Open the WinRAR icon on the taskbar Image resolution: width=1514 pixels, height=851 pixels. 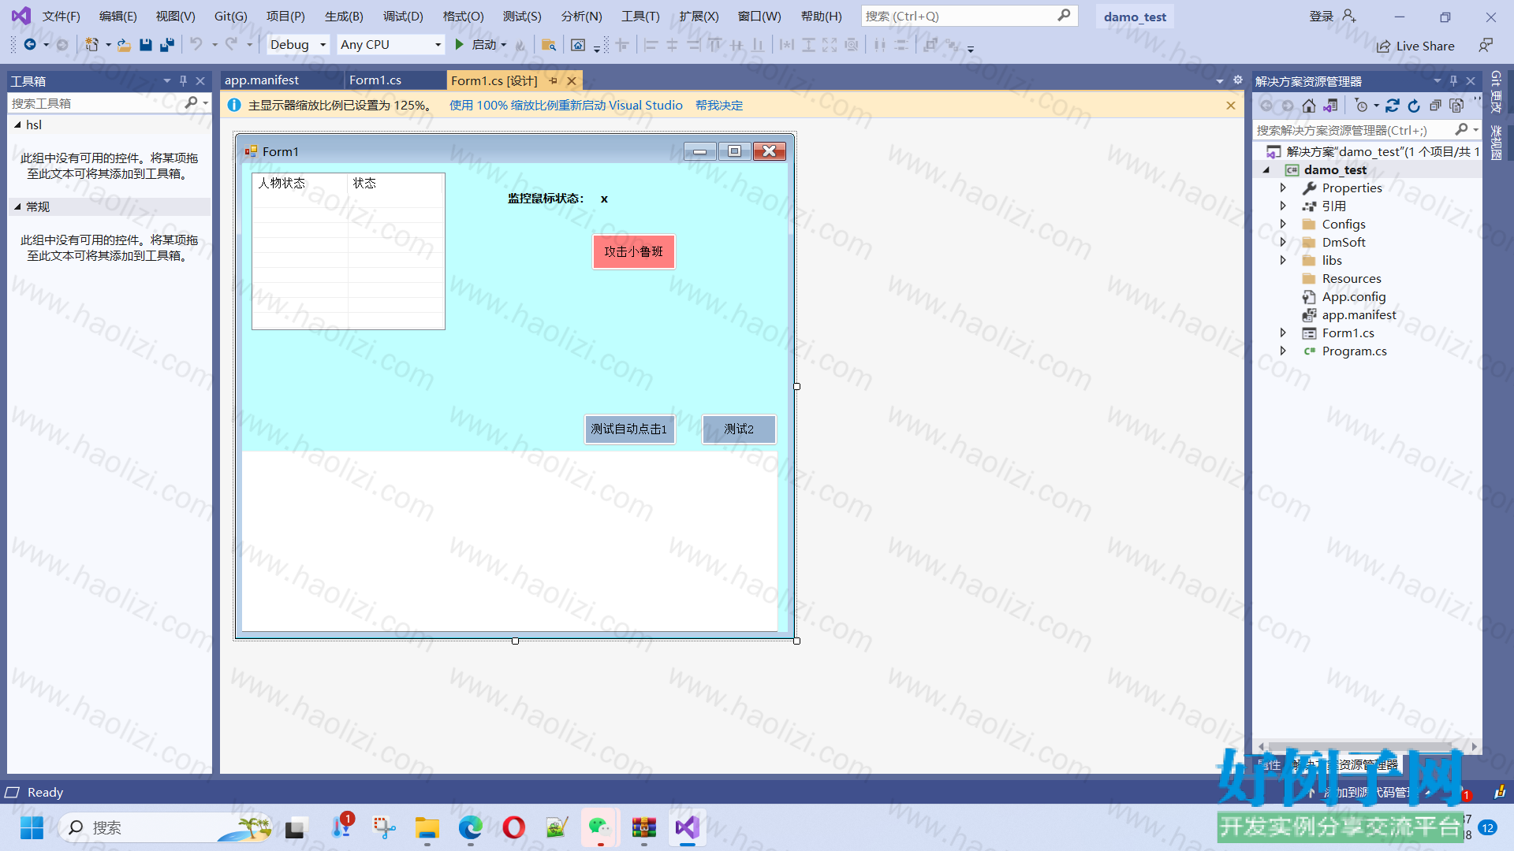click(x=643, y=827)
